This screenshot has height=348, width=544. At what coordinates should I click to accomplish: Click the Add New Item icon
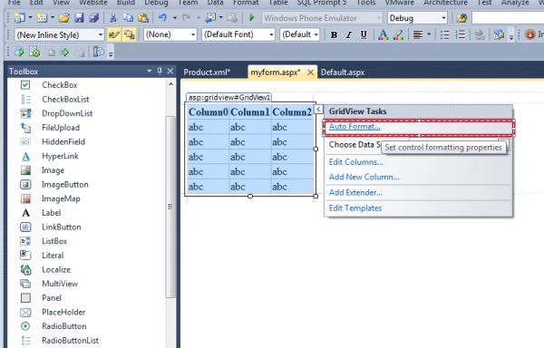click(42, 18)
